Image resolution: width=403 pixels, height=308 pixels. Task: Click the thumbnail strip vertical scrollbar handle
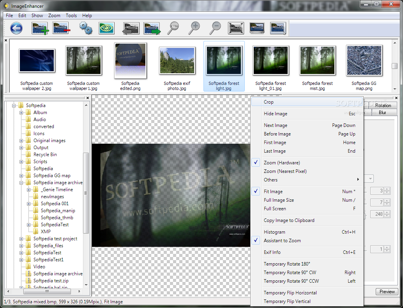pos(394,66)
